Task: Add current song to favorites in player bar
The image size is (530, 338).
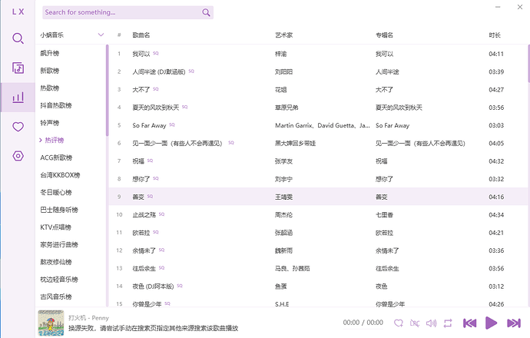Action: click(399, 323)
